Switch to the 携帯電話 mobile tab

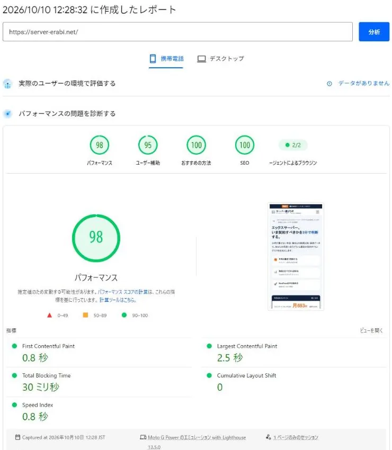166,59
